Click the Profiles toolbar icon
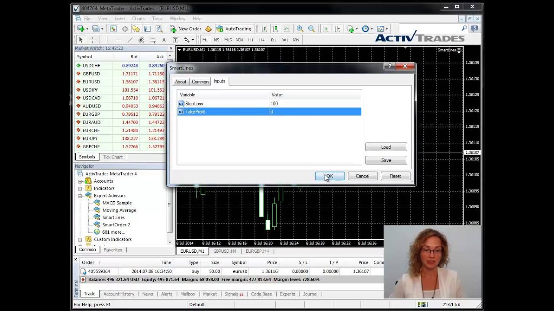Viewport: 554px width, 311px height. [96, 29]
